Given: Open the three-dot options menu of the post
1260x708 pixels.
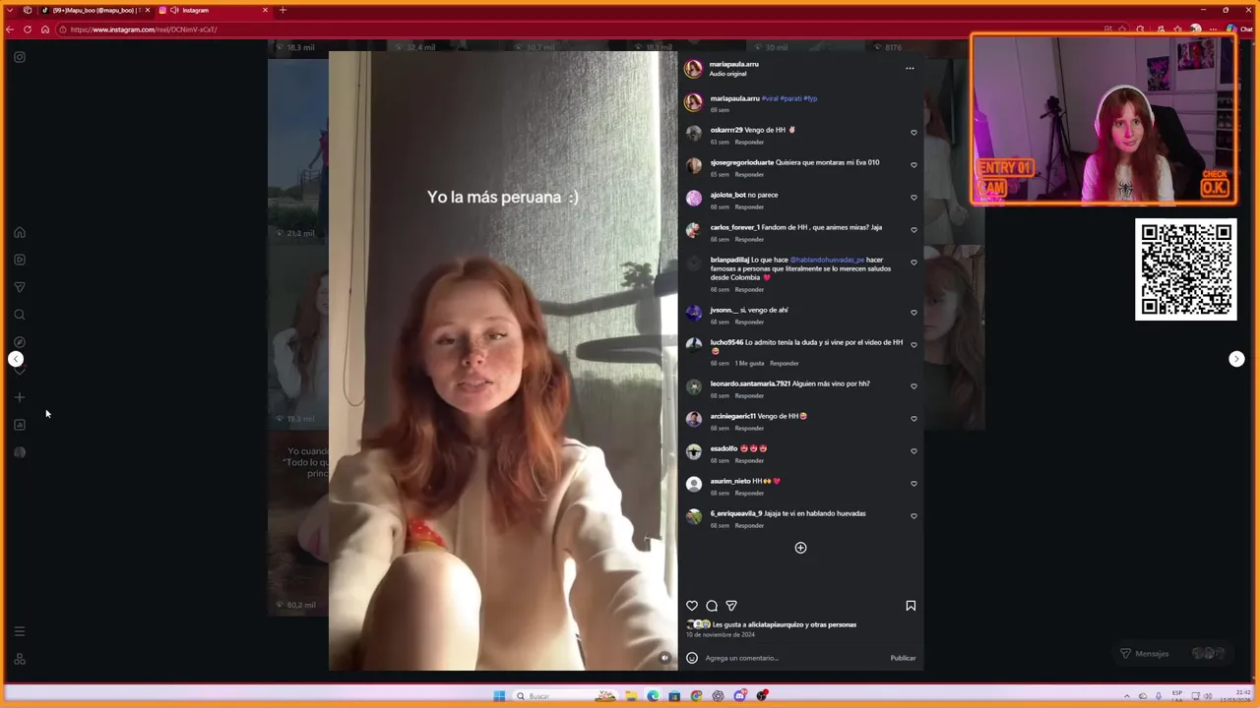Looking at the screenshot, I should pos(910,69).
